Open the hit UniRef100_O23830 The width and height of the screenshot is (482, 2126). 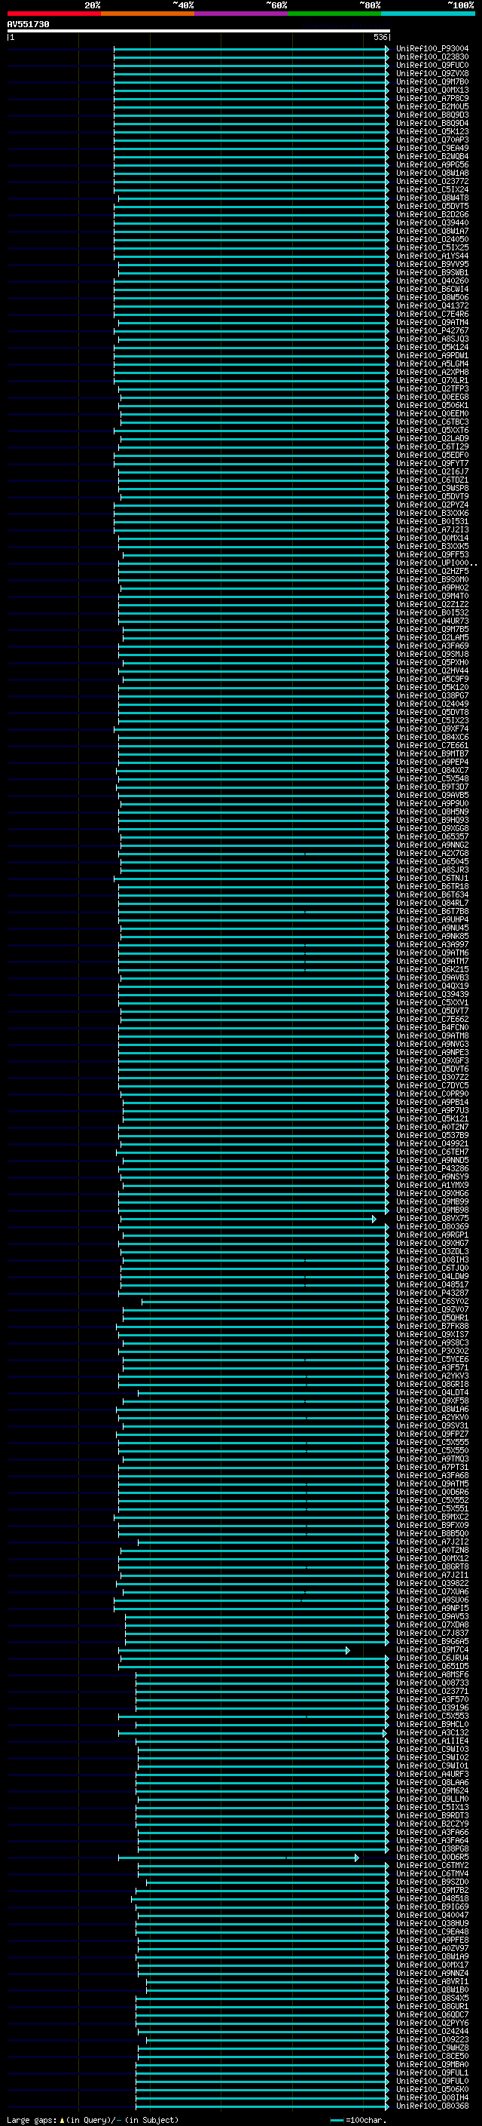[432, 57]
